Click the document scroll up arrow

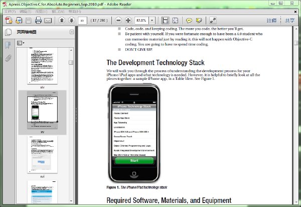pyautogui.click(x=296, y=29)
